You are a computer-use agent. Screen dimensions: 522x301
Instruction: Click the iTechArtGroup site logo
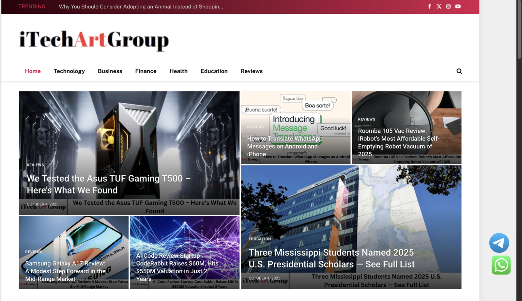94,40
